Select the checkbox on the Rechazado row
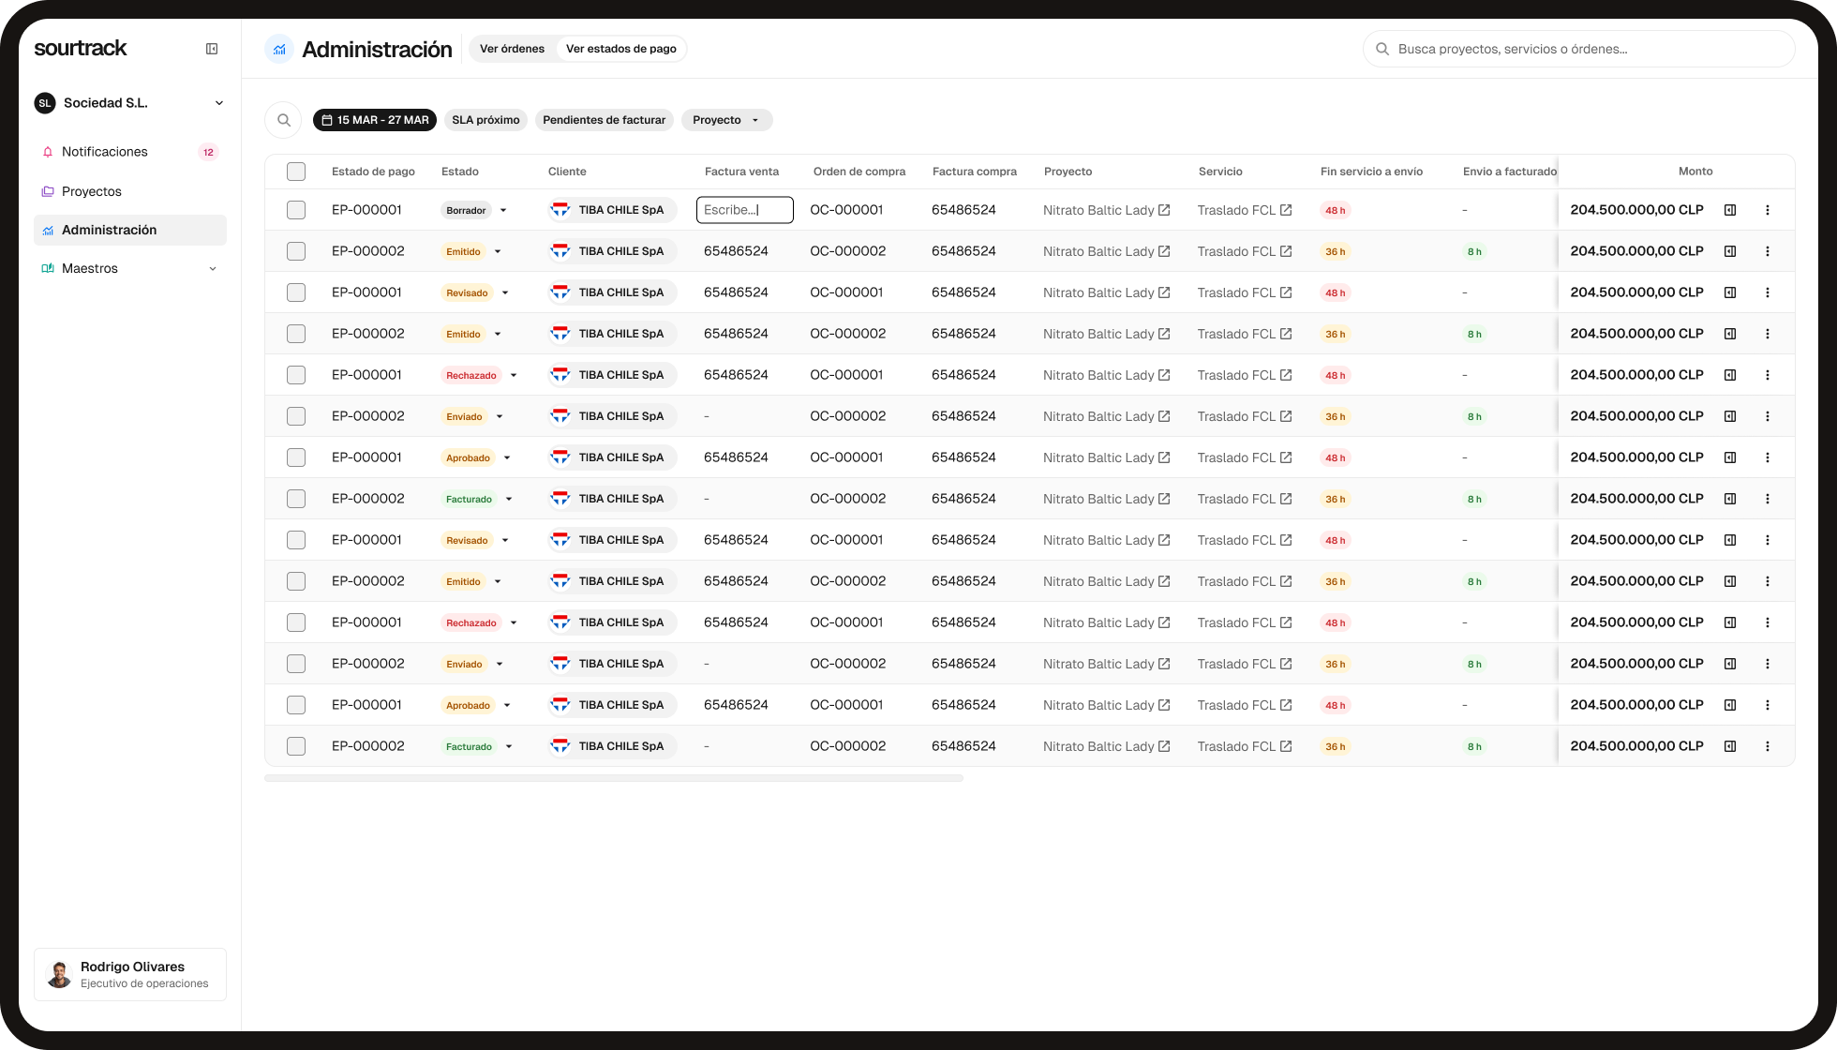 [296, 374]
